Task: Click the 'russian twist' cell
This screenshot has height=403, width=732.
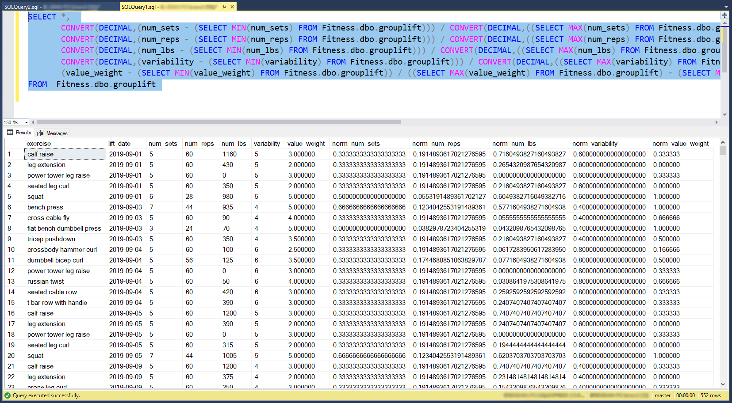Action: click(65, 281)
